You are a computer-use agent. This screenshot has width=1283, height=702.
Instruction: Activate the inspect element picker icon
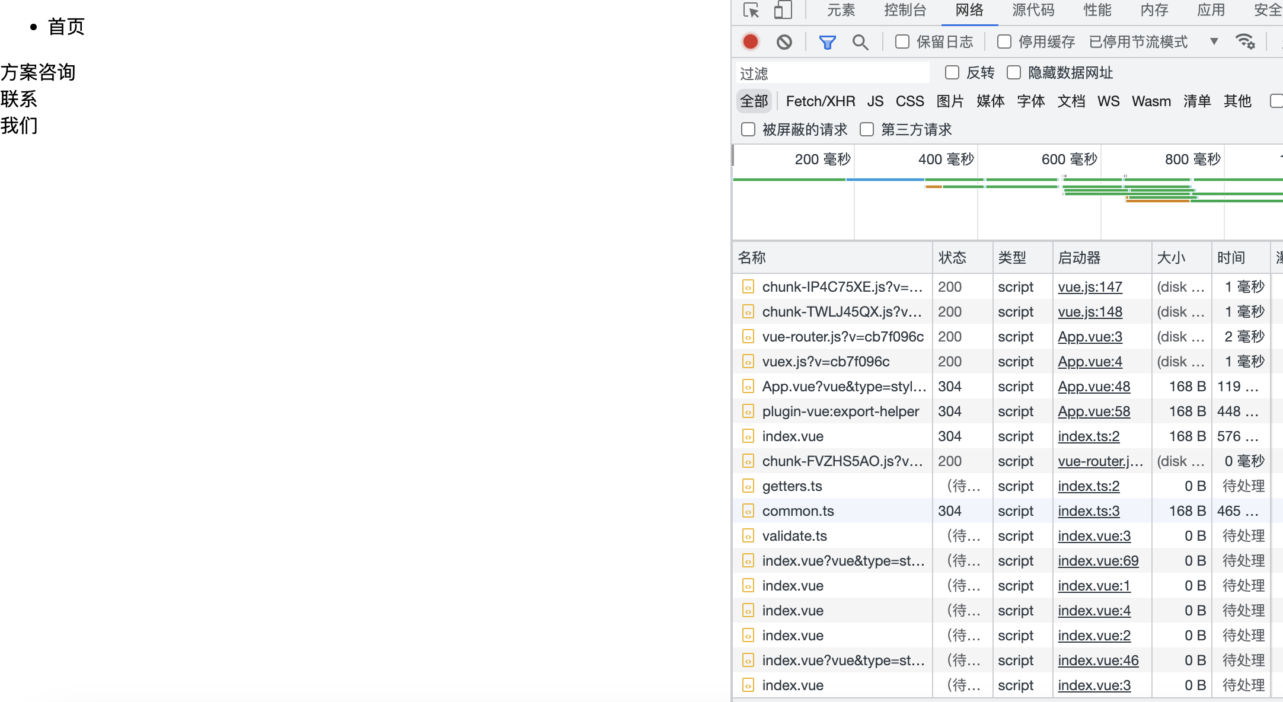tap(751, 10)
